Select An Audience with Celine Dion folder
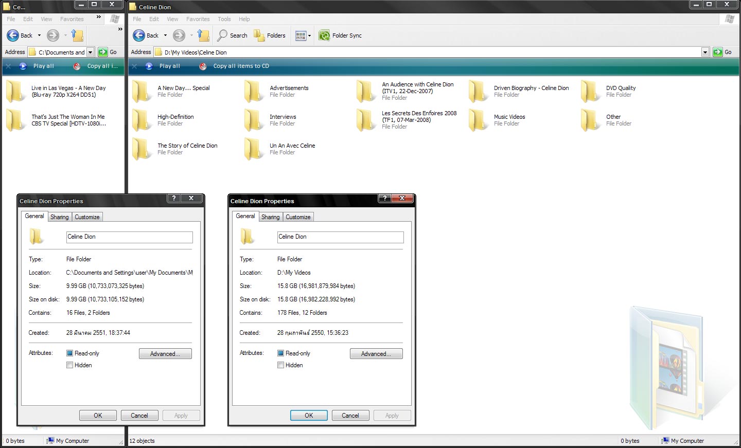Screen dimensions: 741x448 tap(405, 91)
